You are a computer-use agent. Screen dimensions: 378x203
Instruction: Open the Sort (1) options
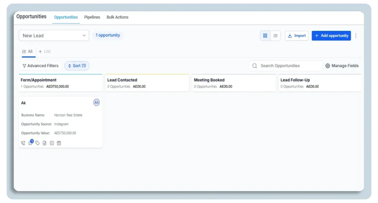pos(77,66)
